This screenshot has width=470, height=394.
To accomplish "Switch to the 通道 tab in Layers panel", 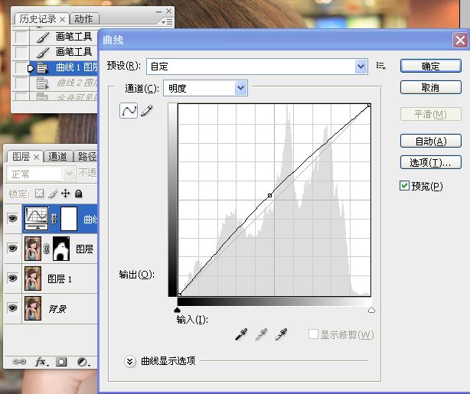I will coord(57,156).
